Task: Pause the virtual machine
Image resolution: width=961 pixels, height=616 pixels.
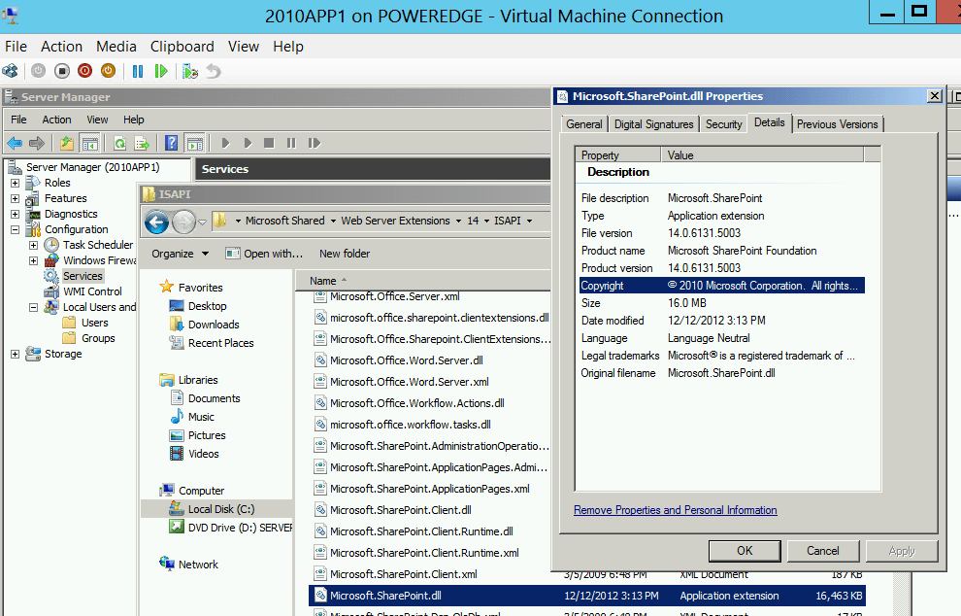Action: point(137,71)
